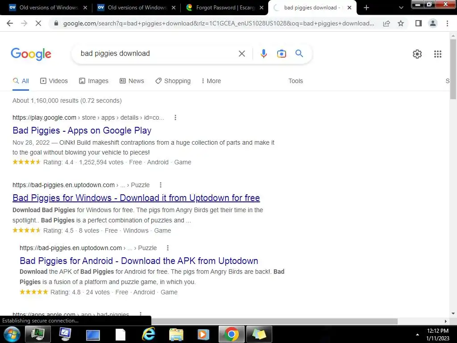
Task: Switch to Videos results
Action: [54, 81]
